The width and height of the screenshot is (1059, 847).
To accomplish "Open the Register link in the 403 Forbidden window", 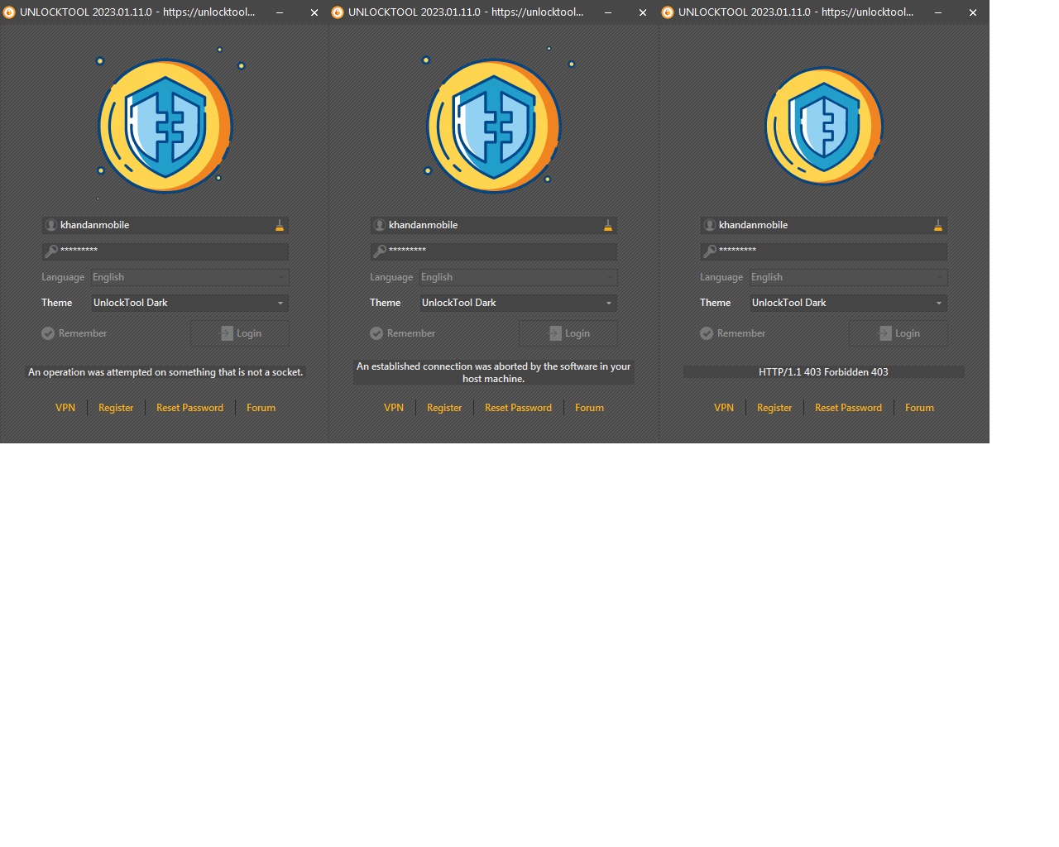I will (x=774, y=408).
